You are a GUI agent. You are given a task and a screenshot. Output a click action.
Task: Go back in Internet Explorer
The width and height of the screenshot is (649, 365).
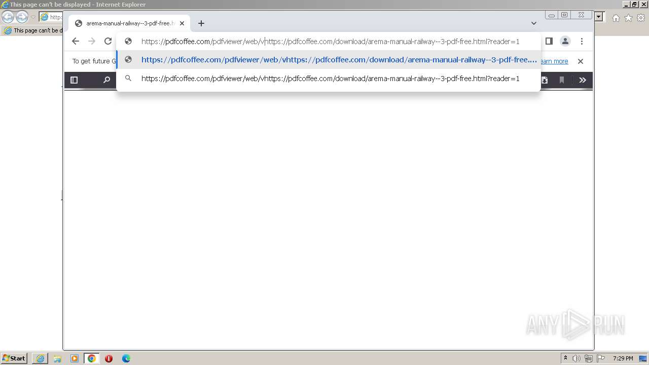[8, 17]
